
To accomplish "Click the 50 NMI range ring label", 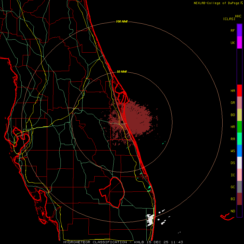I will tap(122, 72).
